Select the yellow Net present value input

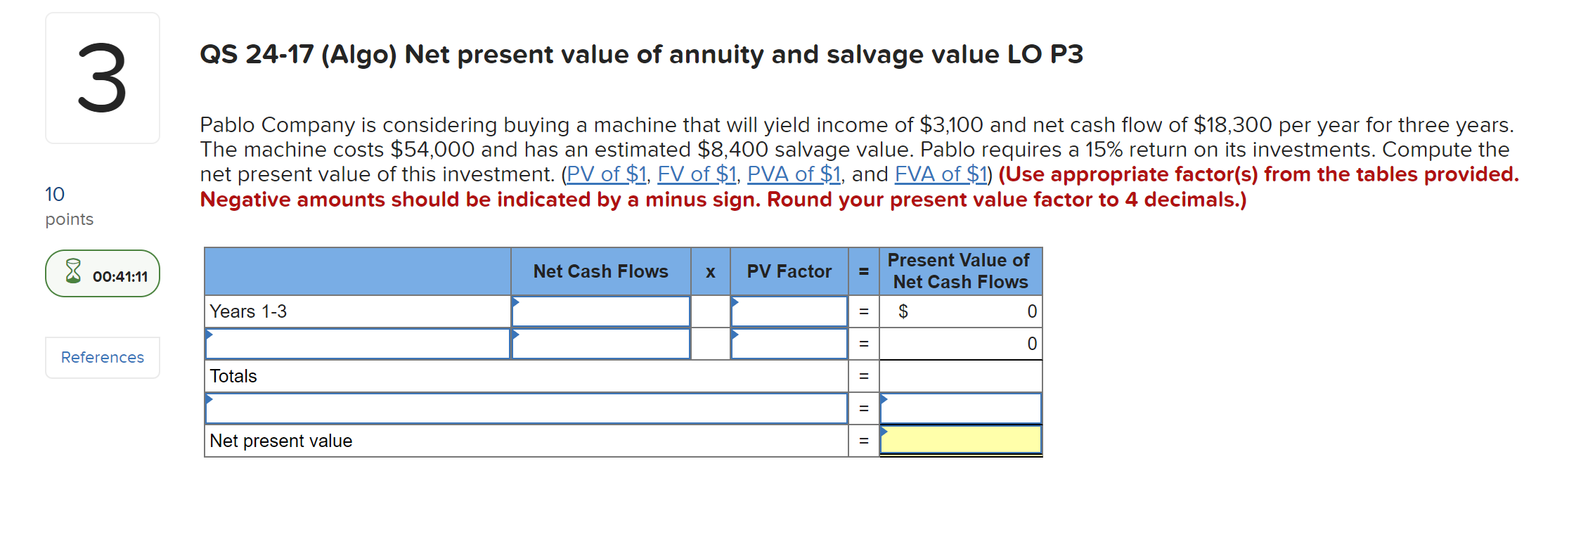coord(961,440)
